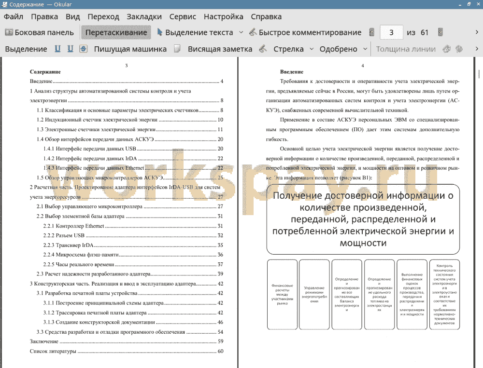Click contents entry 2.1 Выбор управляющего микроконтроллера

[130, 206]
